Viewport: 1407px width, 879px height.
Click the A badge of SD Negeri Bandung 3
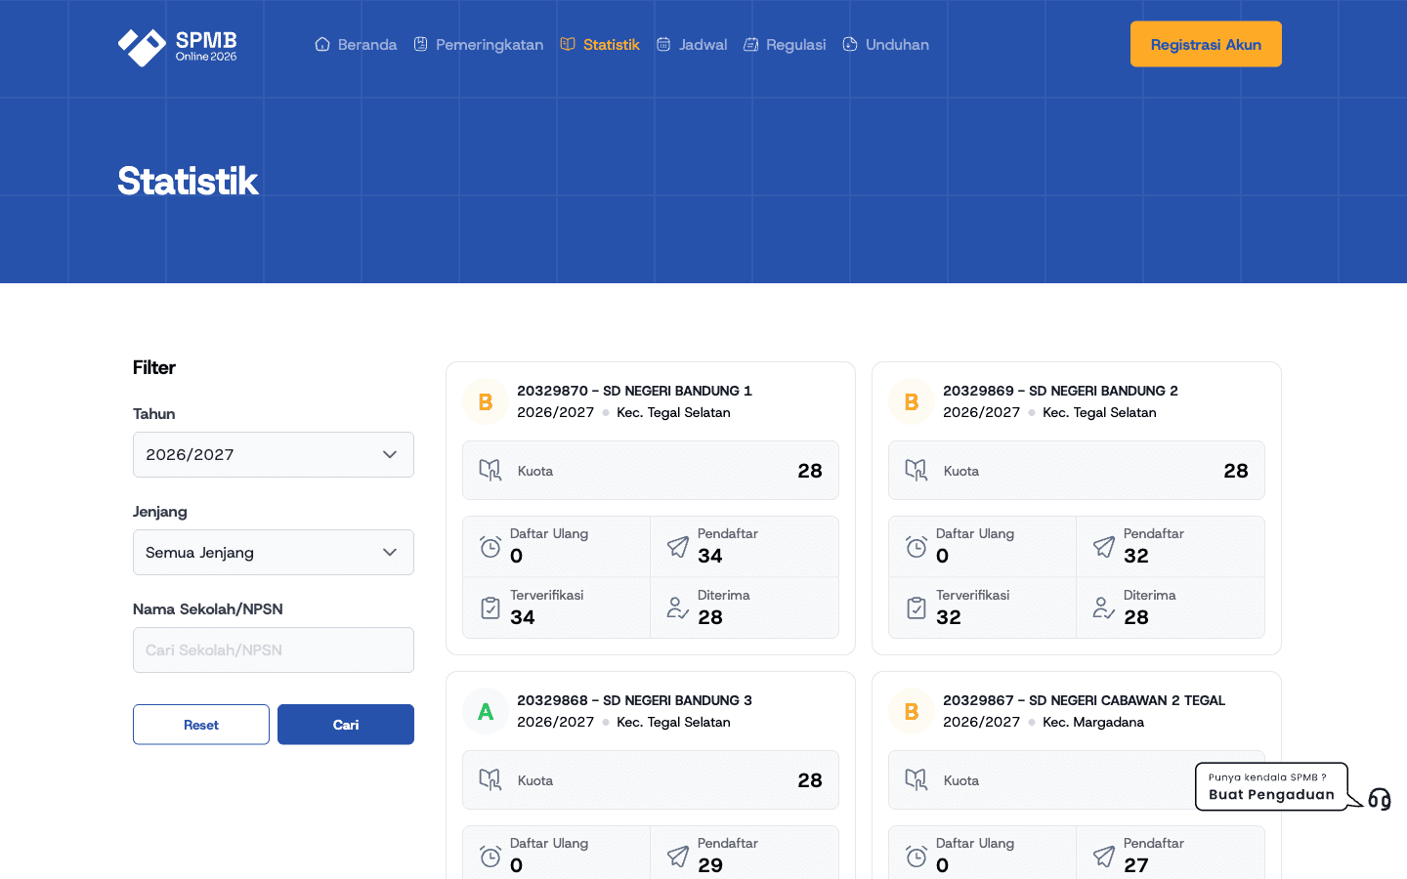click(x=486, y=712)
